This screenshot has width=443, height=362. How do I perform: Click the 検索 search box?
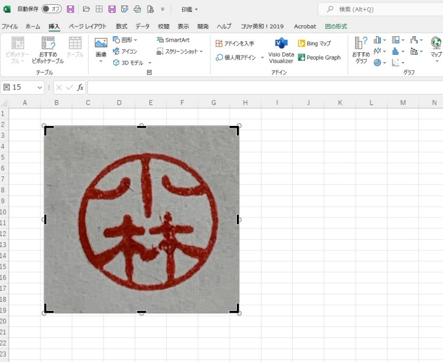coord(380,9)
